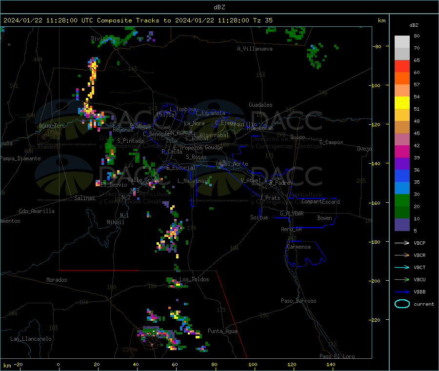
Task: Click the Bowen map label
Action: pyautogui.click(x=325, y=218)
